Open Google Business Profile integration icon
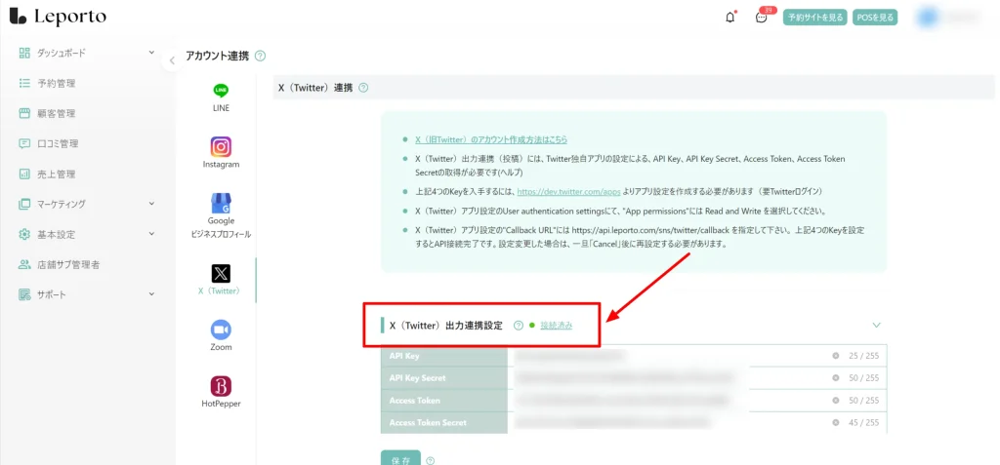Image resolution: width=1000 pixels, height=465 pixels. pyautogui.click(x=221, y=204)
